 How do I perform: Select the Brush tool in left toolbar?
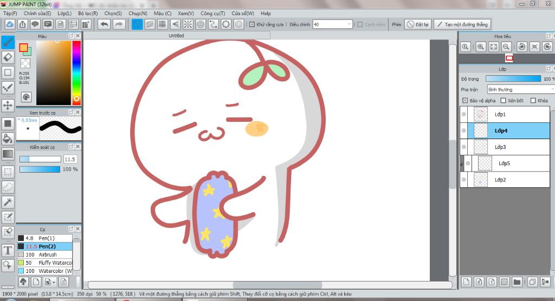[8, 42]
